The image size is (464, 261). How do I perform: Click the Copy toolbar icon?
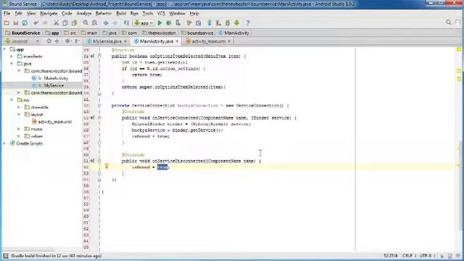click(x=65, y=22)
